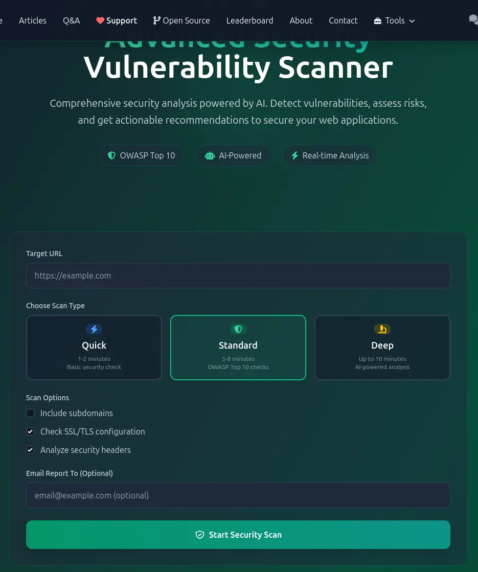
Task: Click the toolbox icon beside Tools
Action: pos(378,21)
